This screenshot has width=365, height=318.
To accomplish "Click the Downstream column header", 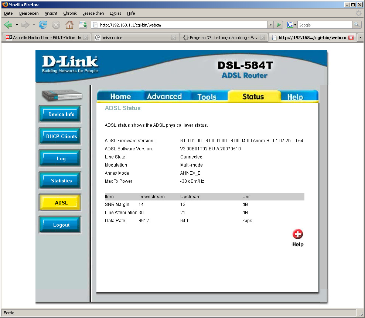I will [x=151, y=197].
